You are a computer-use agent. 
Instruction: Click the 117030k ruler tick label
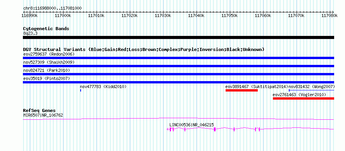click(163, 15)
